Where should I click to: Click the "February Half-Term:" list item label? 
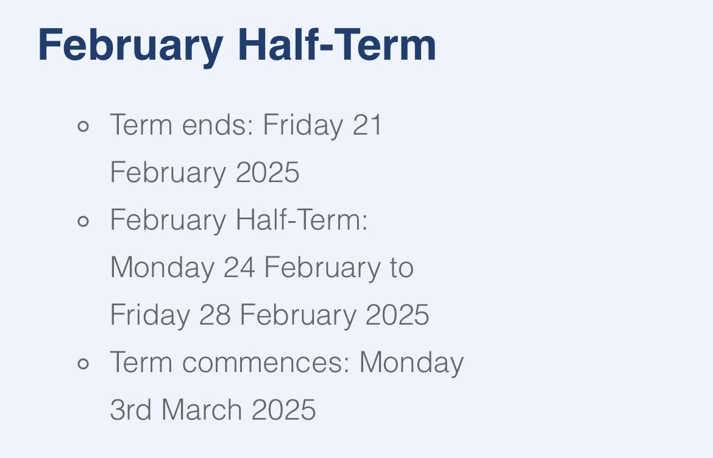(239, 220)
